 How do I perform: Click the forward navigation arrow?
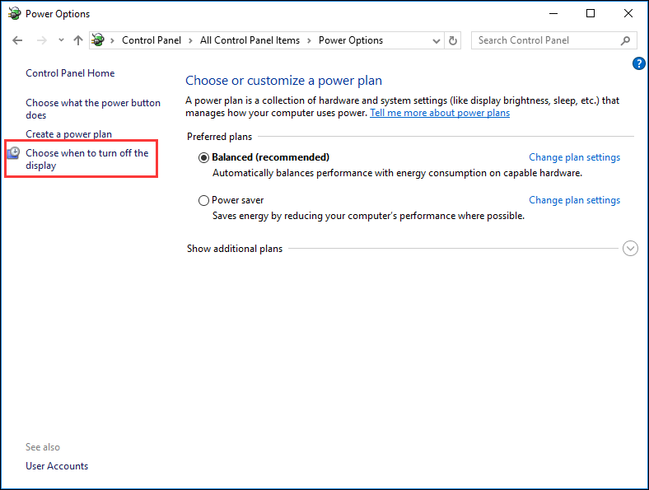[x=40, y=40]
